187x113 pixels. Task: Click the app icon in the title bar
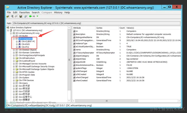pos(8,7)
